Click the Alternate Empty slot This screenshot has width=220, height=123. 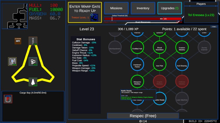click(18, 41)
